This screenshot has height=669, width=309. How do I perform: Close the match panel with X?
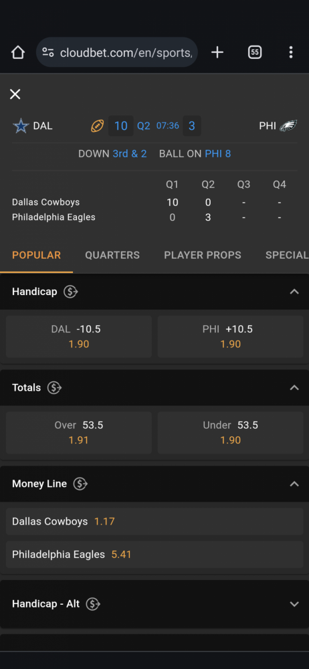point(15,94)
